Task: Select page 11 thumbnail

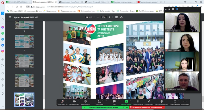Action: point(24,42)
